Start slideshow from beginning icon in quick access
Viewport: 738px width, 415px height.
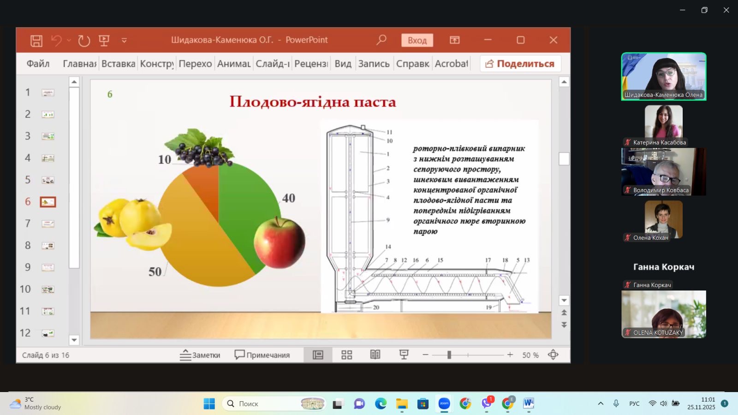click(104, 41)
